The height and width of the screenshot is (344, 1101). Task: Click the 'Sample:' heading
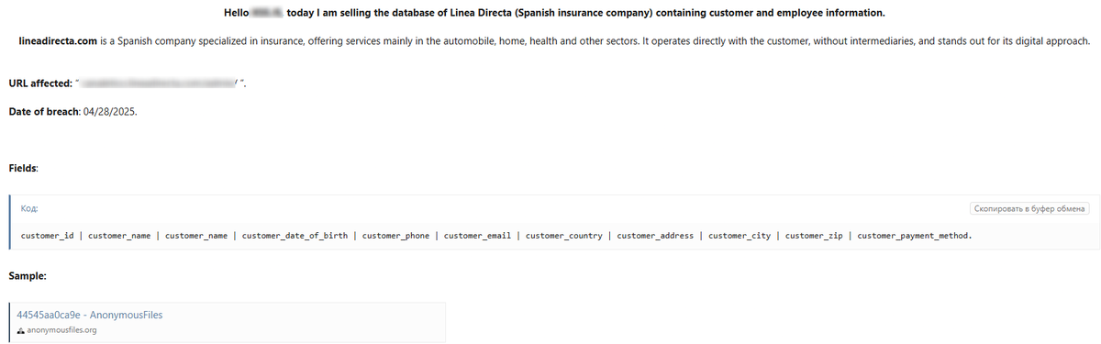coord(28,275)
